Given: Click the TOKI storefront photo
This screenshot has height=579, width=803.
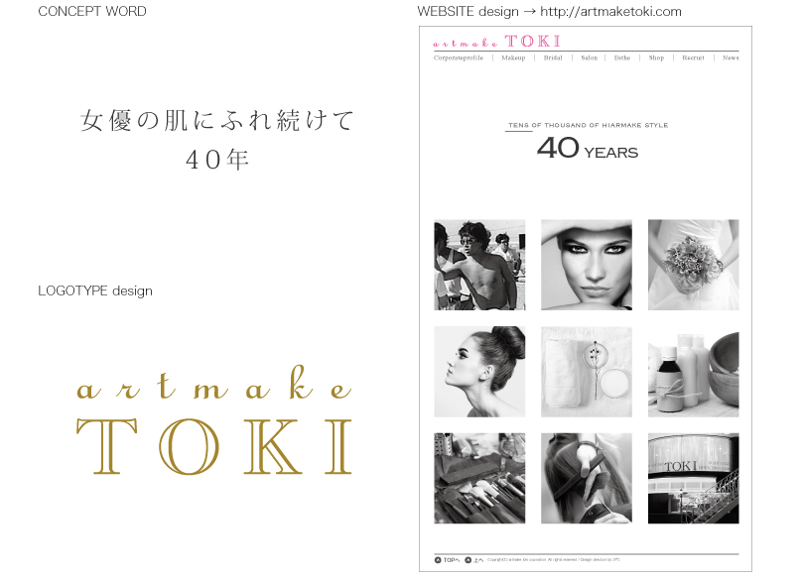Looking at the screenshot, I should click(693, 478).
